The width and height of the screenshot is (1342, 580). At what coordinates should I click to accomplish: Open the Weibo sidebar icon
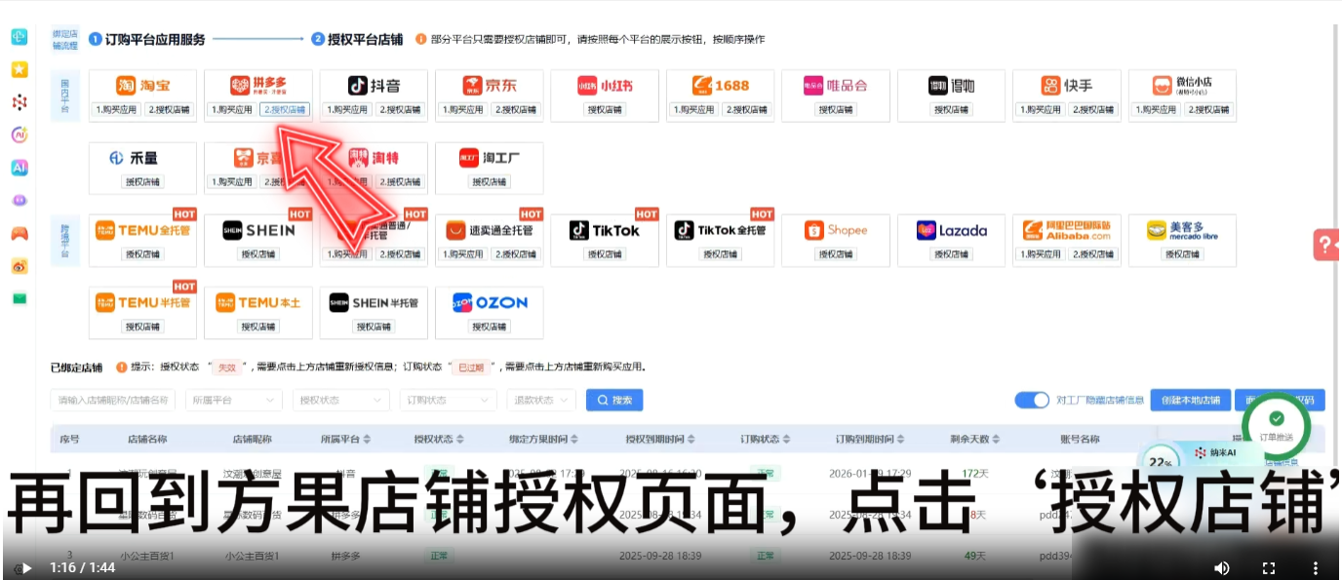20,266
